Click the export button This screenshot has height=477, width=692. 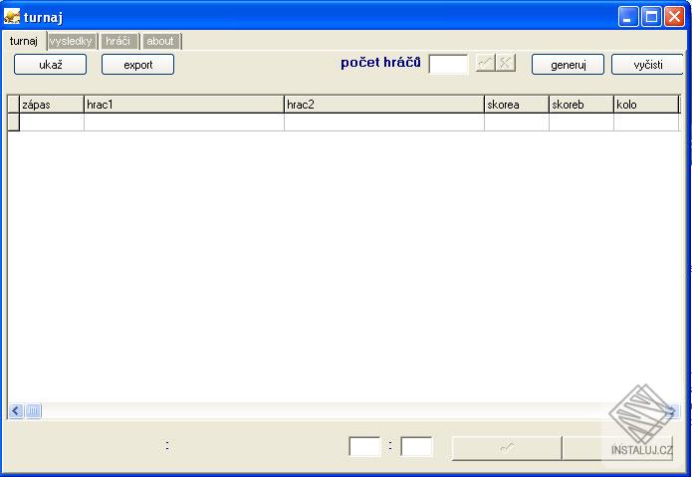tap(137, 65)
